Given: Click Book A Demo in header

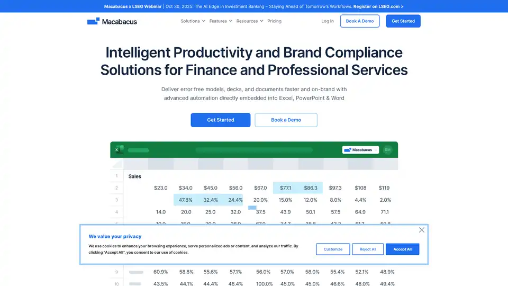Looking at the screenshot, I should 360,21.
